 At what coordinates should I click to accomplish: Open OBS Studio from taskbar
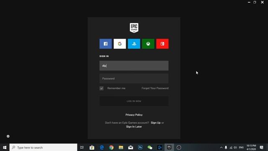179,147
